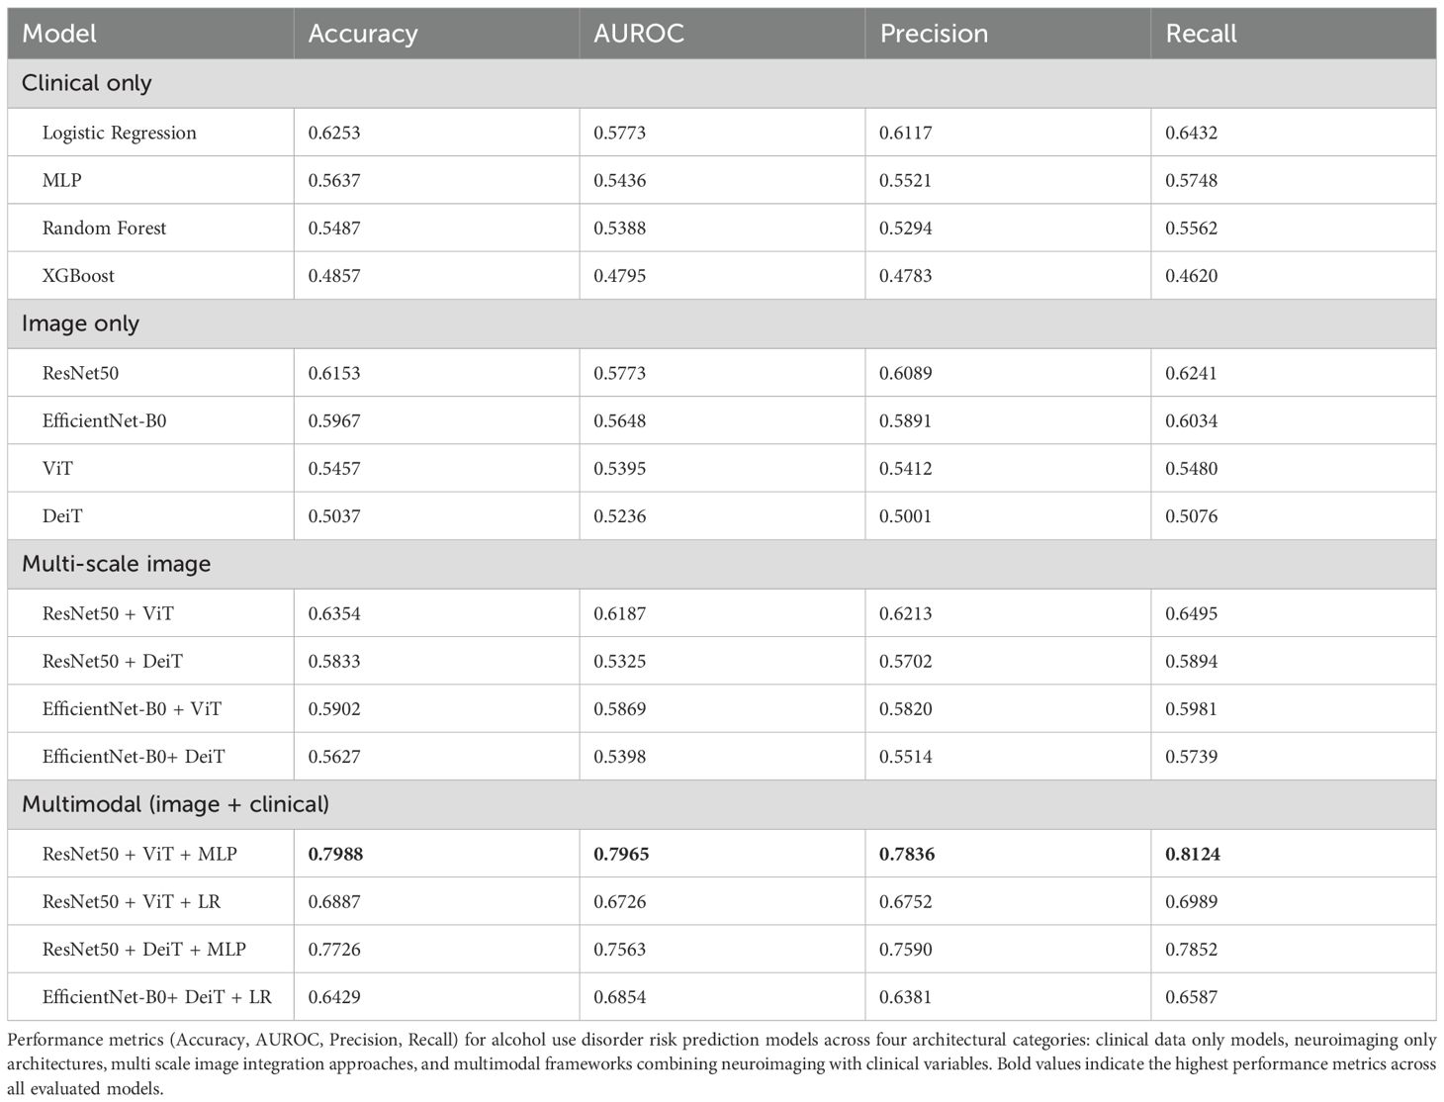Viewport: 1444px width, 1102px height.
Task: Click bold accuracy value 0.7988
Action: coord(335,854)
